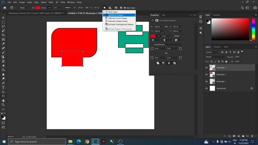Choose Exclude Overlapping Shapes option

coord(119,24)
